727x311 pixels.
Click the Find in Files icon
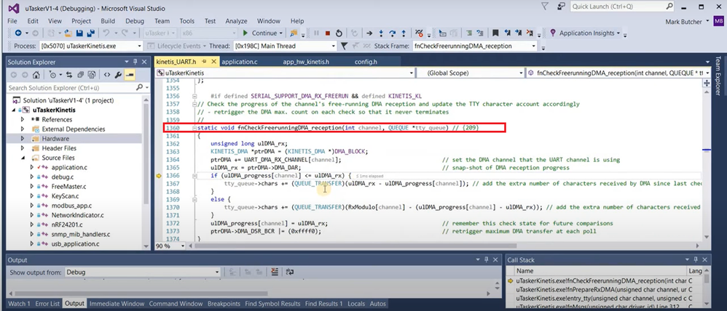(293, 33)
